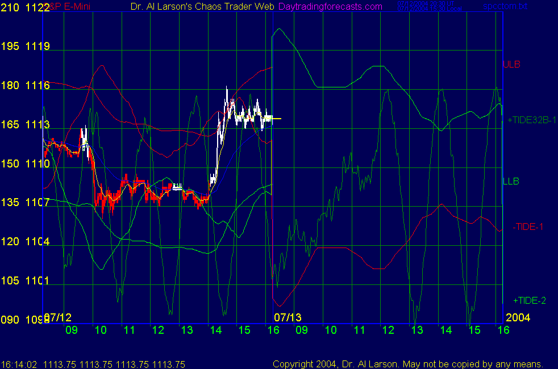Select the 15 hour label under 07/12
Screen dimensions: 558x369
pos(244,330)
